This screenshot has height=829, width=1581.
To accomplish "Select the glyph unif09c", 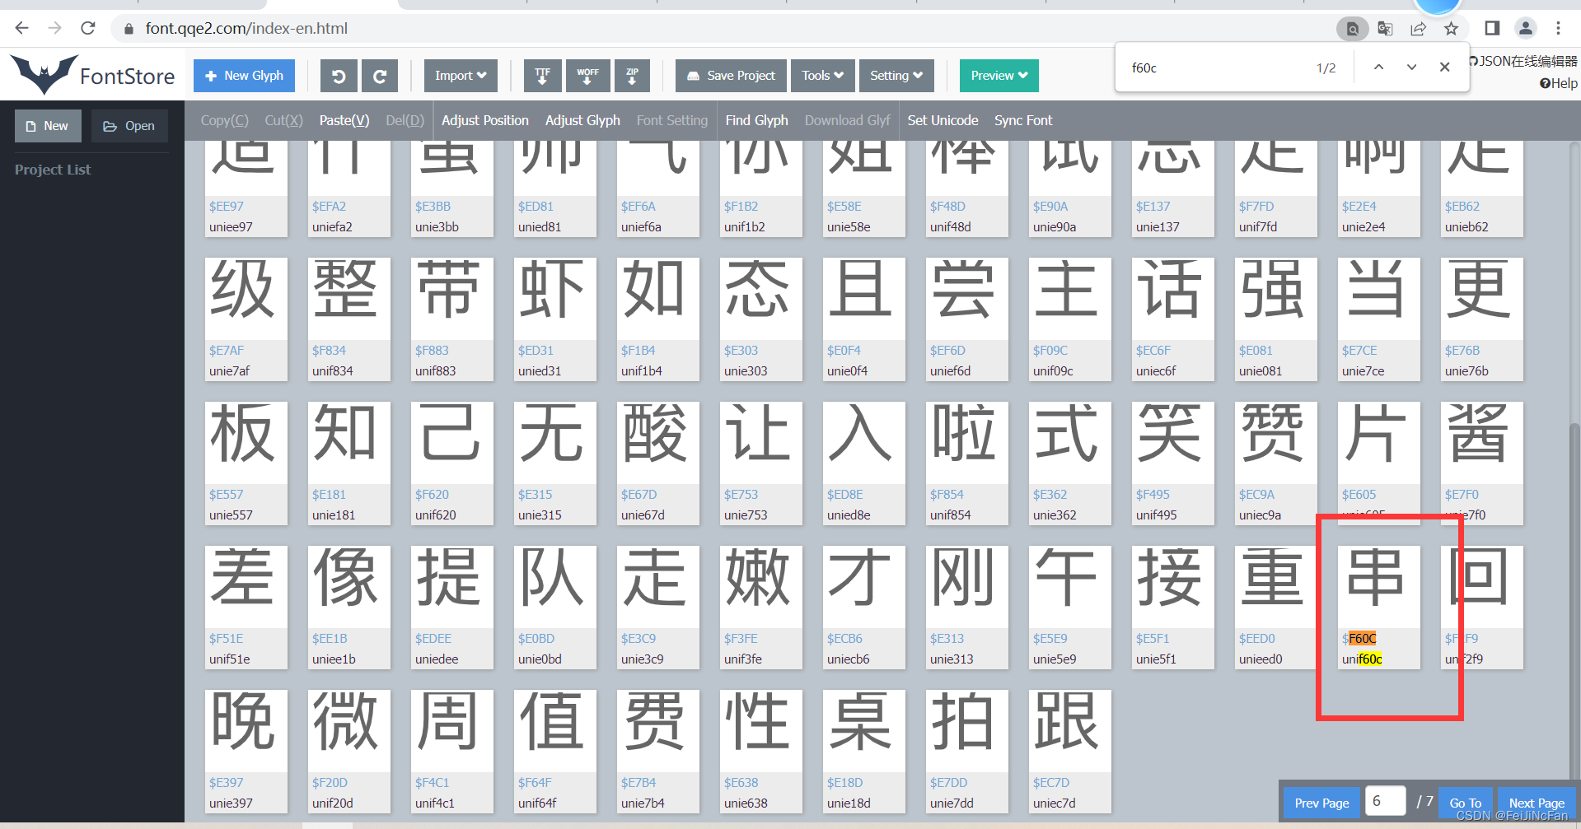I will [1069, 319].
